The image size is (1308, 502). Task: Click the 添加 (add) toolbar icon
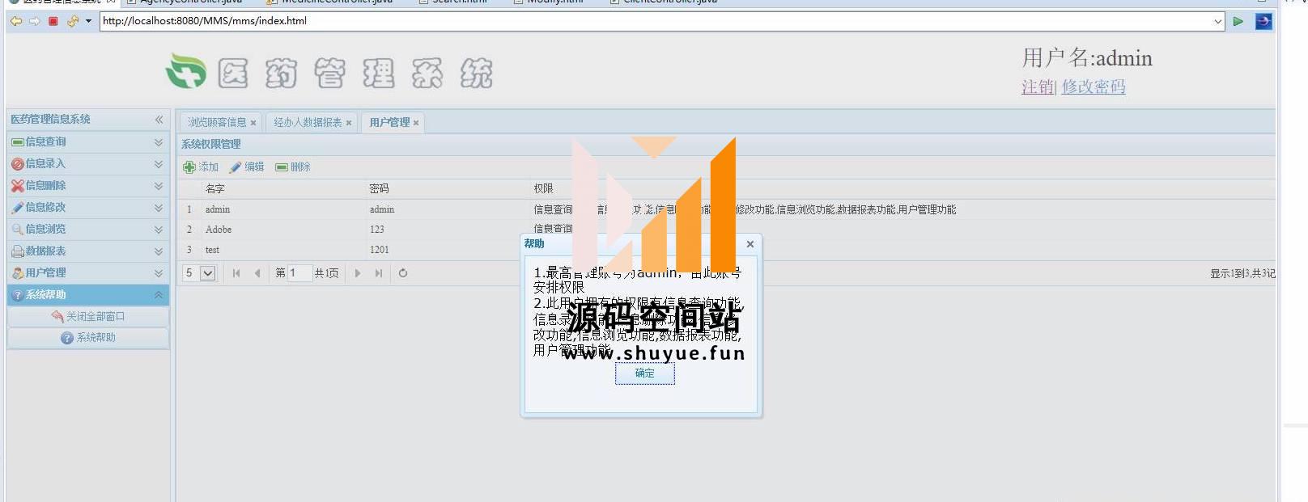click(189, 167)
